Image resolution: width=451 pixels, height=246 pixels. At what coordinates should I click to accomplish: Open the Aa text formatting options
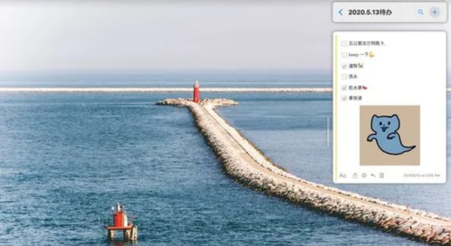[343, 175]
